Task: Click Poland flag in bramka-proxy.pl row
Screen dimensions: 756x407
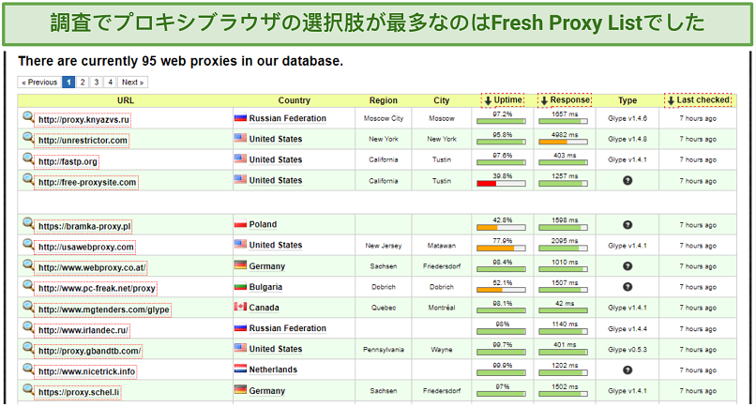Action: [240, 224]
